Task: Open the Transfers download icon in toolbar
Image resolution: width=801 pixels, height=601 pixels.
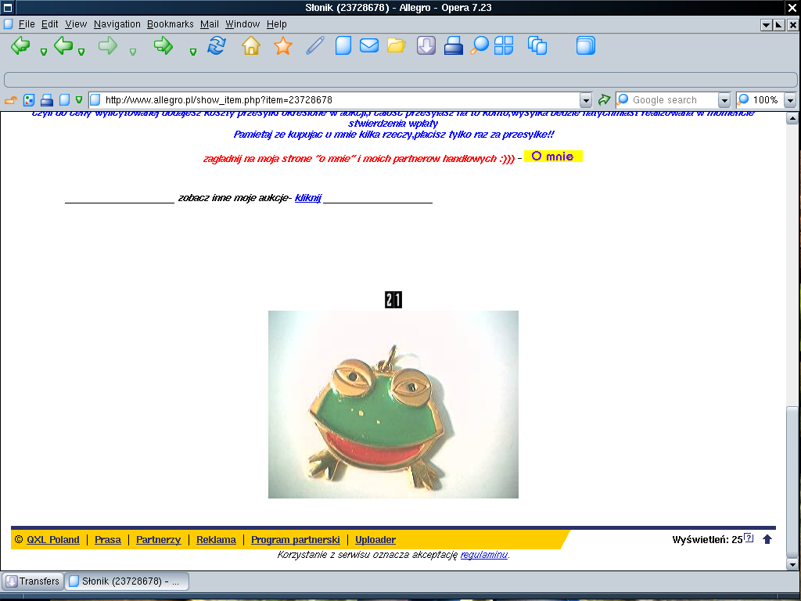Action: pos(426,46)
